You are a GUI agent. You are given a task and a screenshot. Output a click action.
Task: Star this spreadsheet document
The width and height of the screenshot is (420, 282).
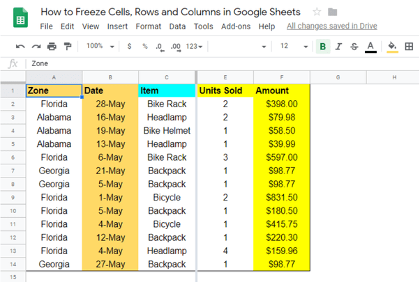[x=317, y=12]
